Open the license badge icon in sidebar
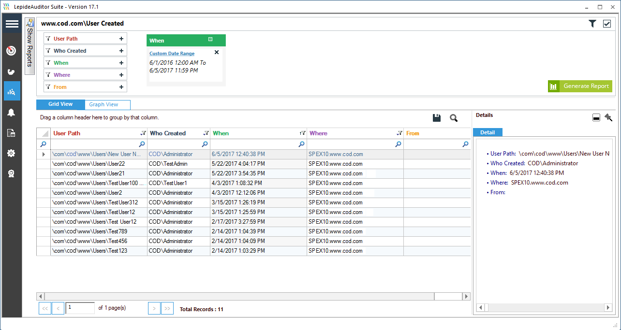The image size is (621, 330). coord(12,173)
